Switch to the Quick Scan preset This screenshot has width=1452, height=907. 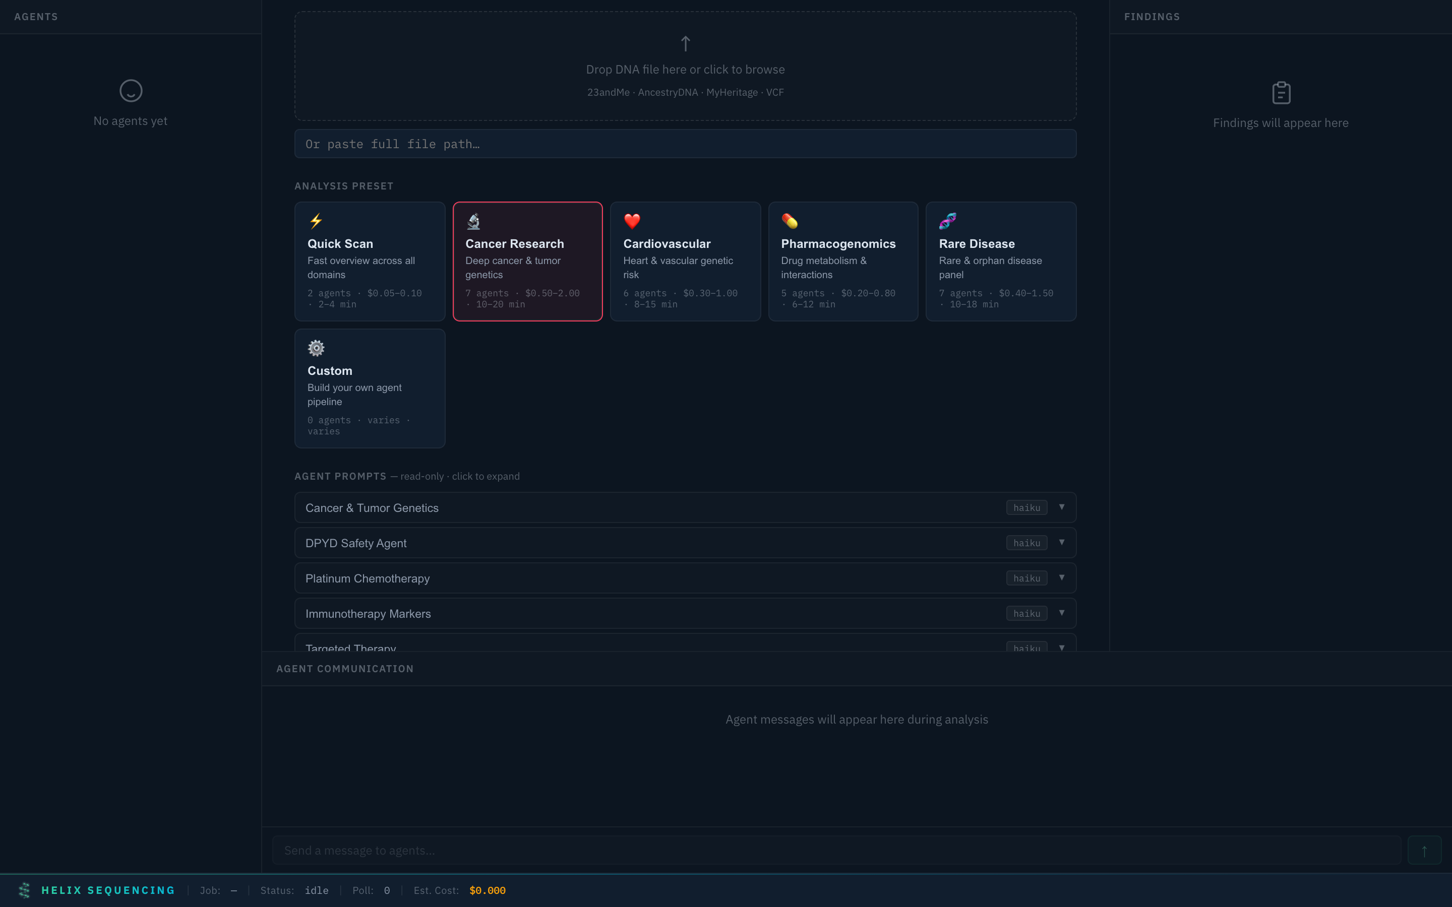click(x=370, y=262)
